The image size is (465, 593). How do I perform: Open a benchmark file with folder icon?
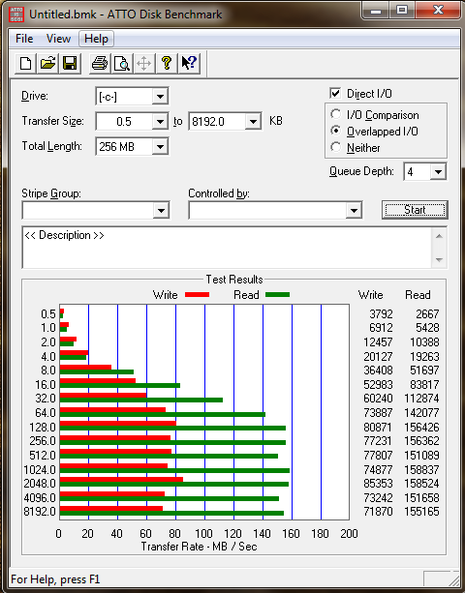pos(47,63)
